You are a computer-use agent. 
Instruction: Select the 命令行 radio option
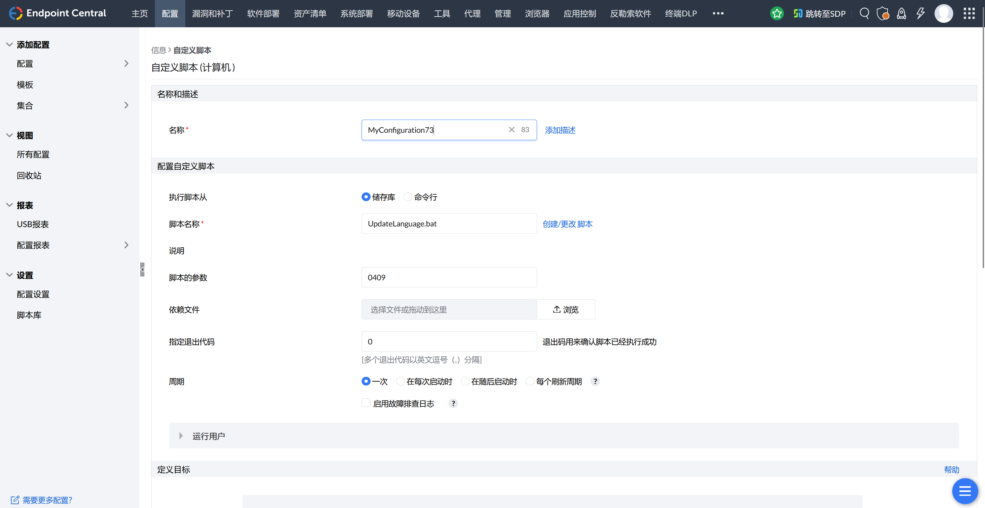408,197
